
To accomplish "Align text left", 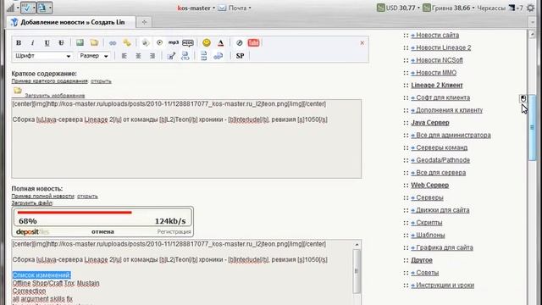I will [124, 56].
